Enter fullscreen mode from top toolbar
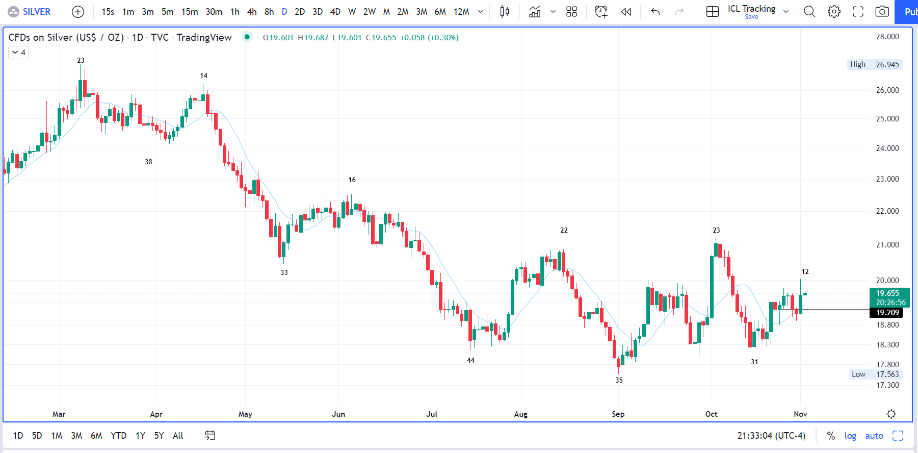This screenshot has height=453, width=918. [x=858, y=12]
